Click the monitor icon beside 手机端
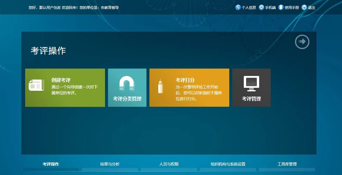 (x=261, y=7)
